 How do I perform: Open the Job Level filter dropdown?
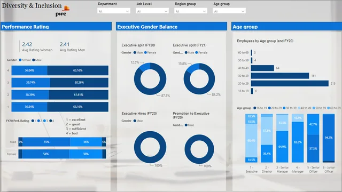coord(152,11)
